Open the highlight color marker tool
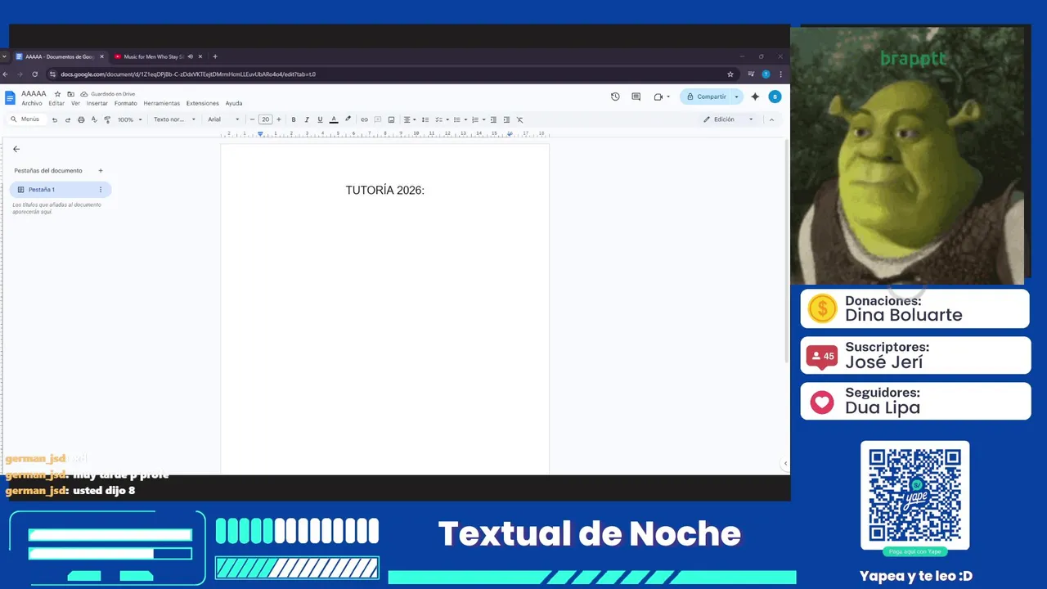Image resolution: width=1047 pixels, height=589 pixels. 348,119
